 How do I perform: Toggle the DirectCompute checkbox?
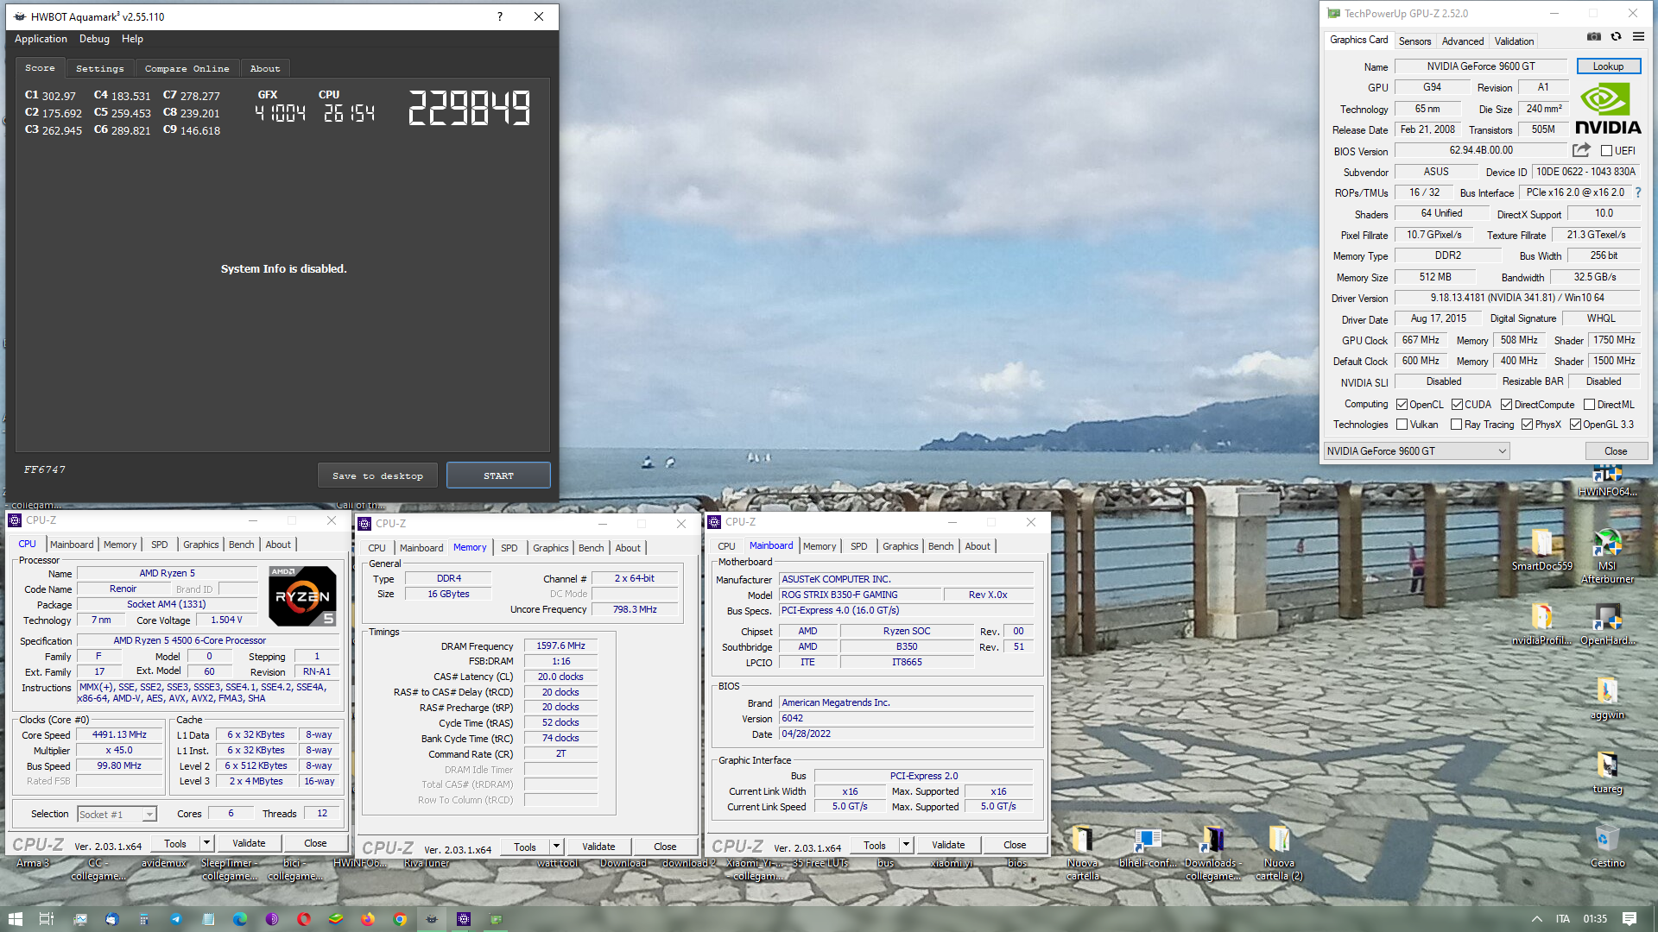point(1506,405)
